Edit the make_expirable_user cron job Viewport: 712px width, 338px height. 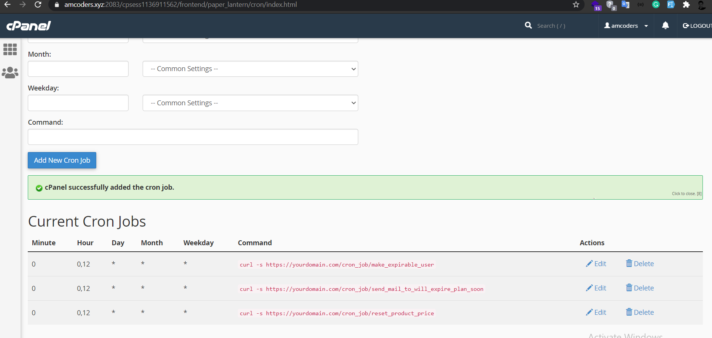(x=596, y=264)
